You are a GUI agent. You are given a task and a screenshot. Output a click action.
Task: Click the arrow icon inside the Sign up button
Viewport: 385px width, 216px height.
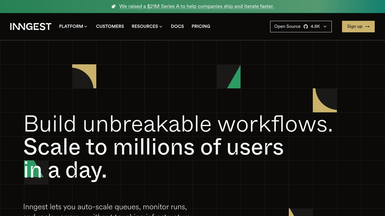367,27
